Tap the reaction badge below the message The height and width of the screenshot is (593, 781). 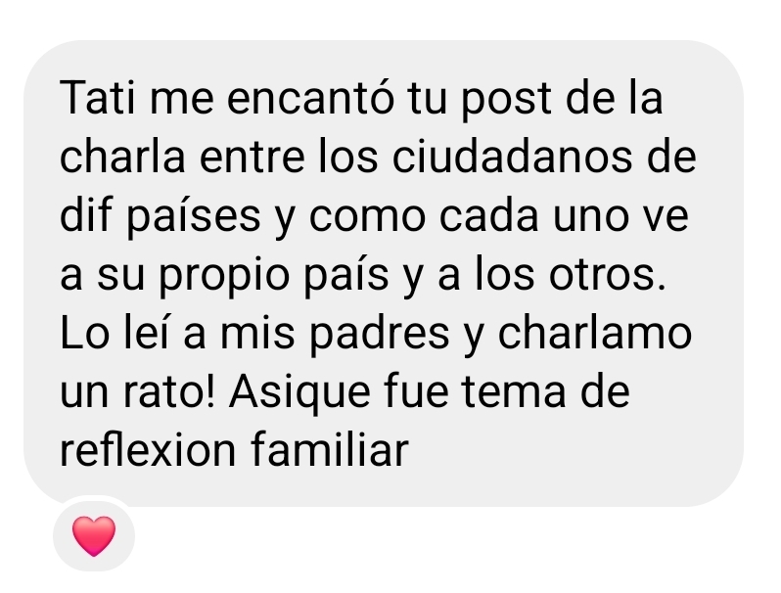point(94,535)
